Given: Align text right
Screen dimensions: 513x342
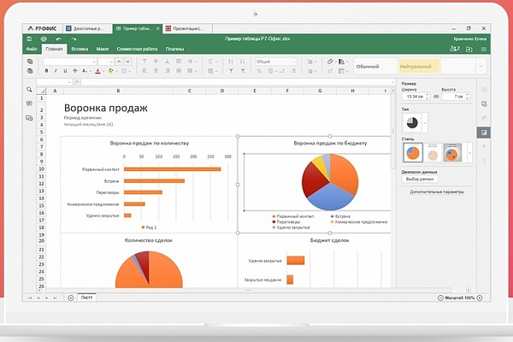Looking at the screenshot, I should pyautogui.click(x=168, y=71).
